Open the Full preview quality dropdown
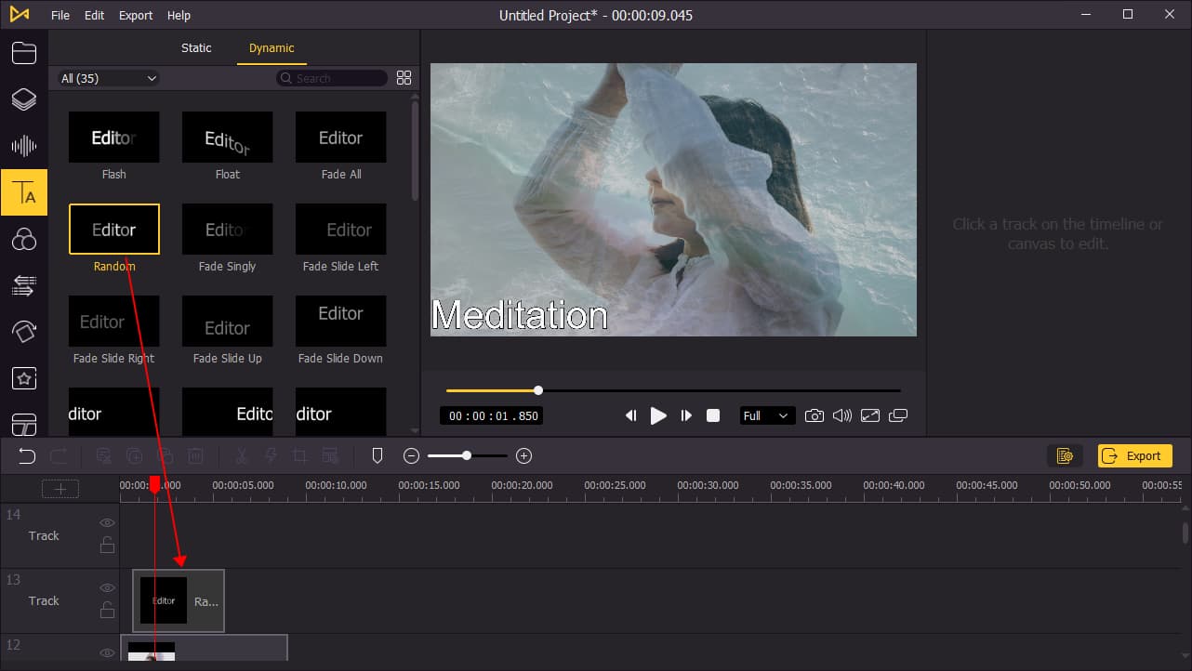 pyautogui.click(x=765, y=415)
